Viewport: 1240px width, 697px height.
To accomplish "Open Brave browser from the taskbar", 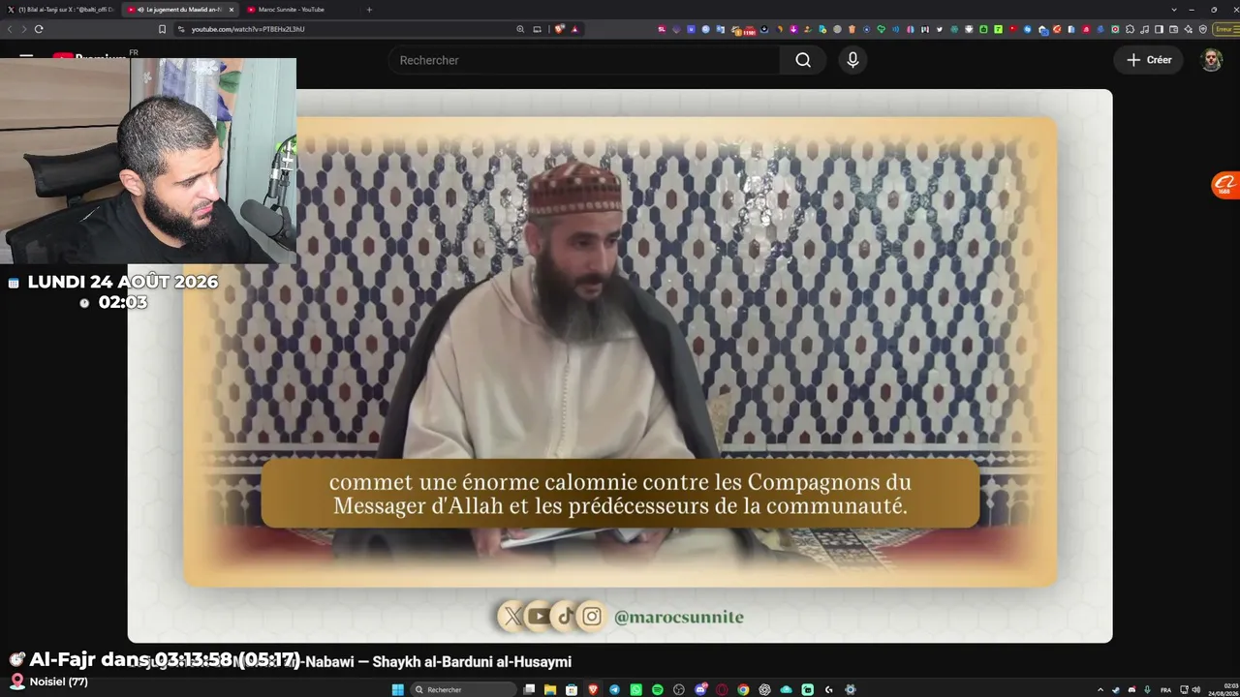I will 593,689.
